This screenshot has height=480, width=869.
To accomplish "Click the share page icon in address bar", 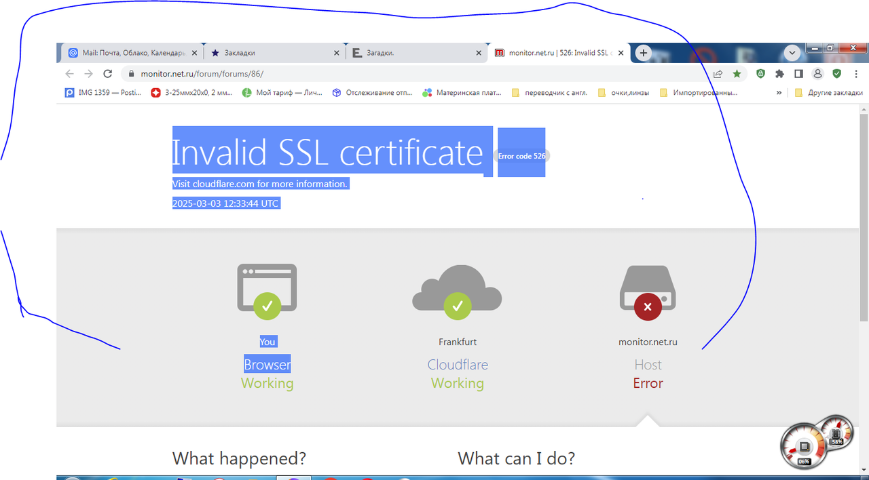I will point(718,73).
